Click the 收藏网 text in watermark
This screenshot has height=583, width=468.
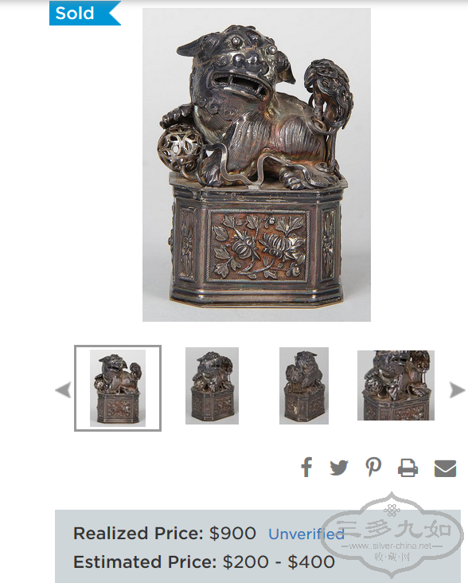[x=392, y=557]
